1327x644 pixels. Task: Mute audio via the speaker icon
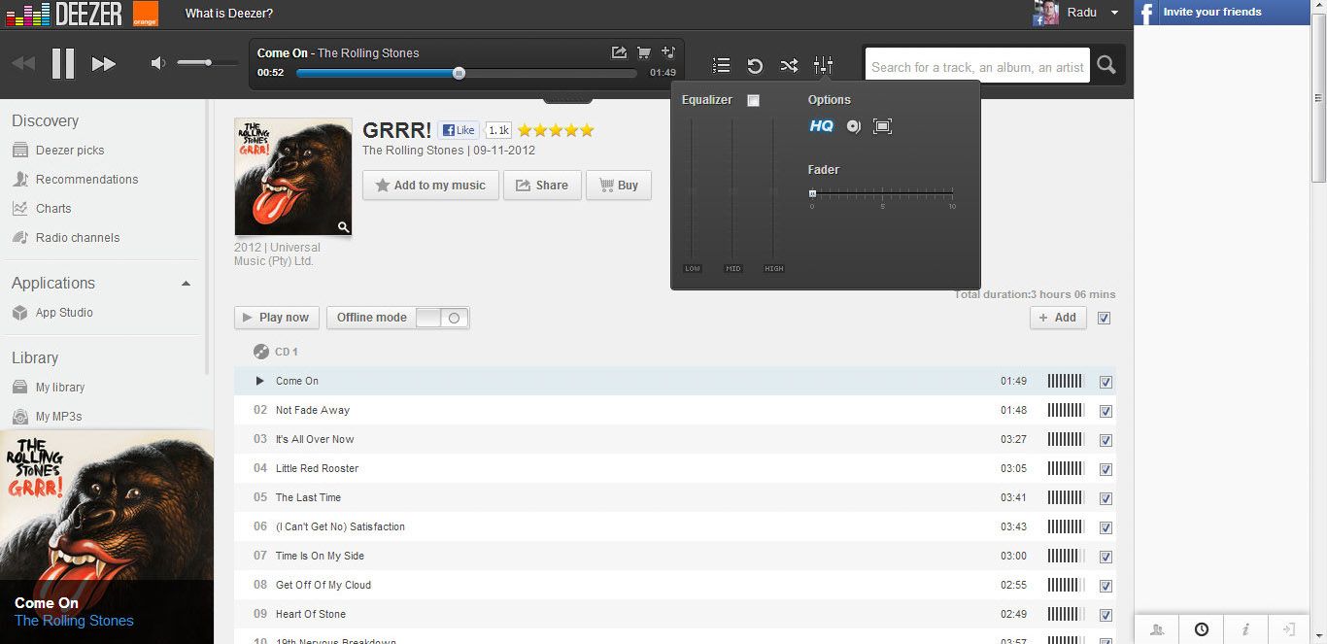click(x=157, y=63)
